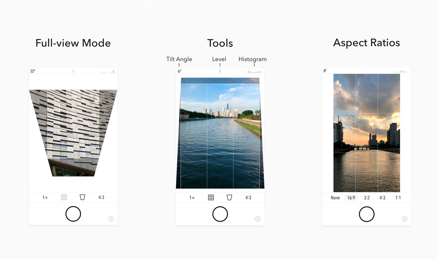Choose the 1:1 aspect ratio

click(398, 198)
